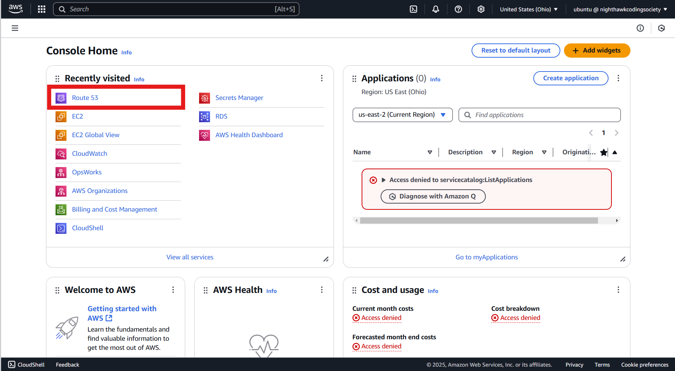Expand the Access denied error details
The image size is (675, 371).
tap(384, 180)
